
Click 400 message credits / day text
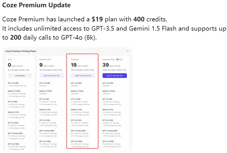coord(82,70)
